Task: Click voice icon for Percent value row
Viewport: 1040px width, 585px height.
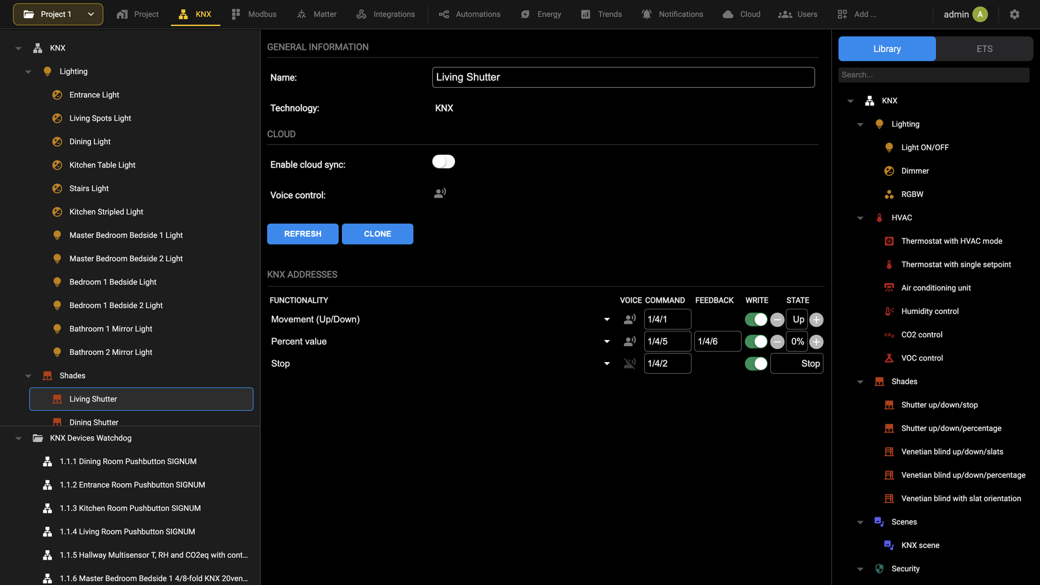Action: tap(629, 341)
